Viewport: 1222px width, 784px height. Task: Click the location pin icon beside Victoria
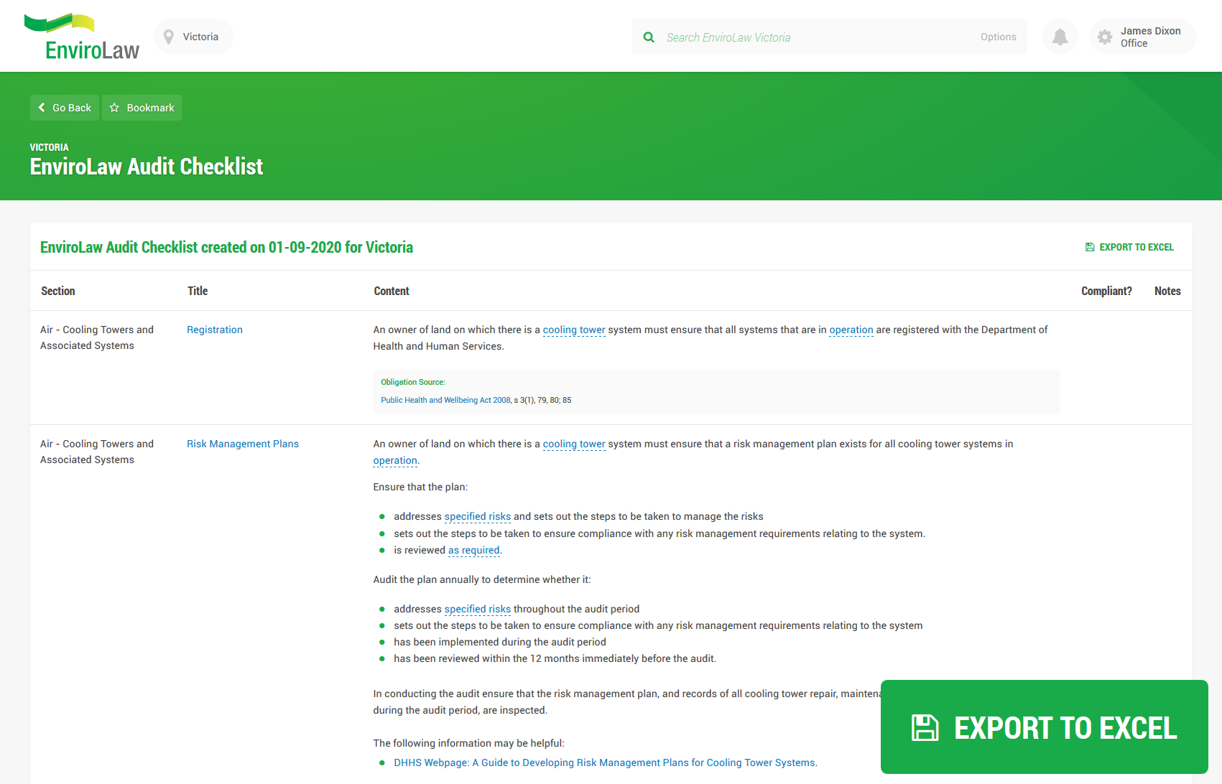click(169, 37)
